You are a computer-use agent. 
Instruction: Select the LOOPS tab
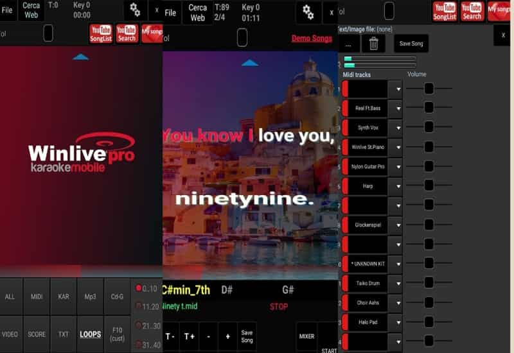point(90,334)
